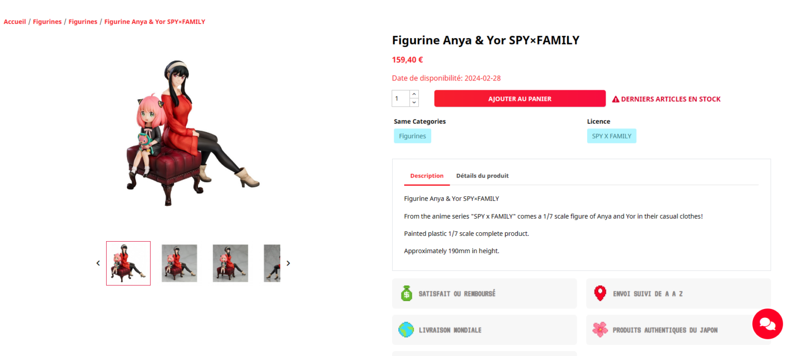Click the globe Livraison Mondiale icon
This screenshot has width=803, height=356.
[x=406, y=329]
